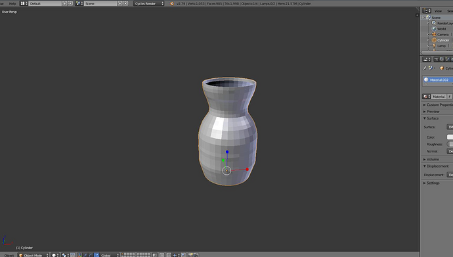Viewport: 453px width, 257px height.
Task: Enable the rotate manipulator icon
Action: [91, 255]
